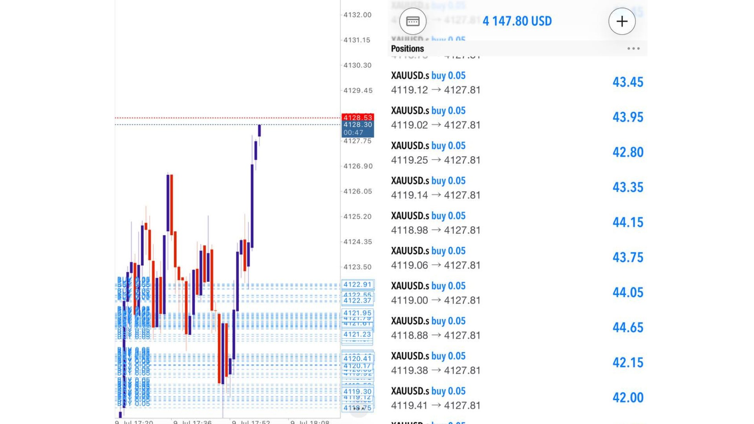
Task: Select the 4119.30 order level label
Action: point(357,392)
